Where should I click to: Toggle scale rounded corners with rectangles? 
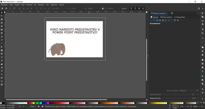point(135,8)
